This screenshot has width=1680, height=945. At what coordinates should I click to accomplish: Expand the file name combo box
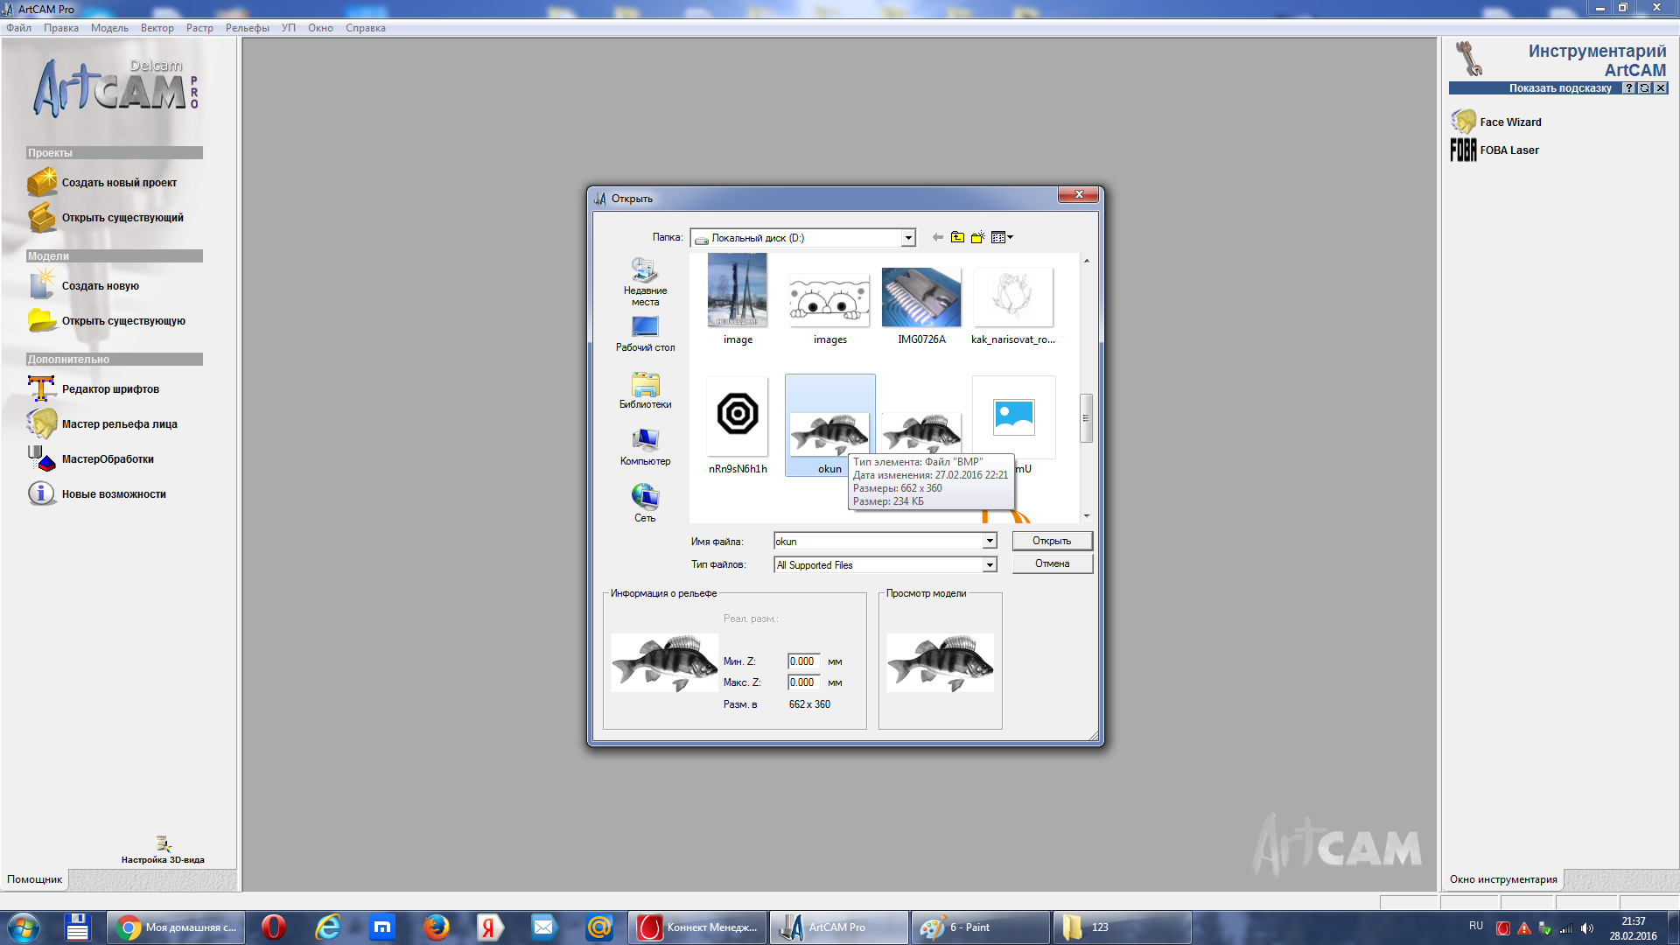[x=989, y=542]
